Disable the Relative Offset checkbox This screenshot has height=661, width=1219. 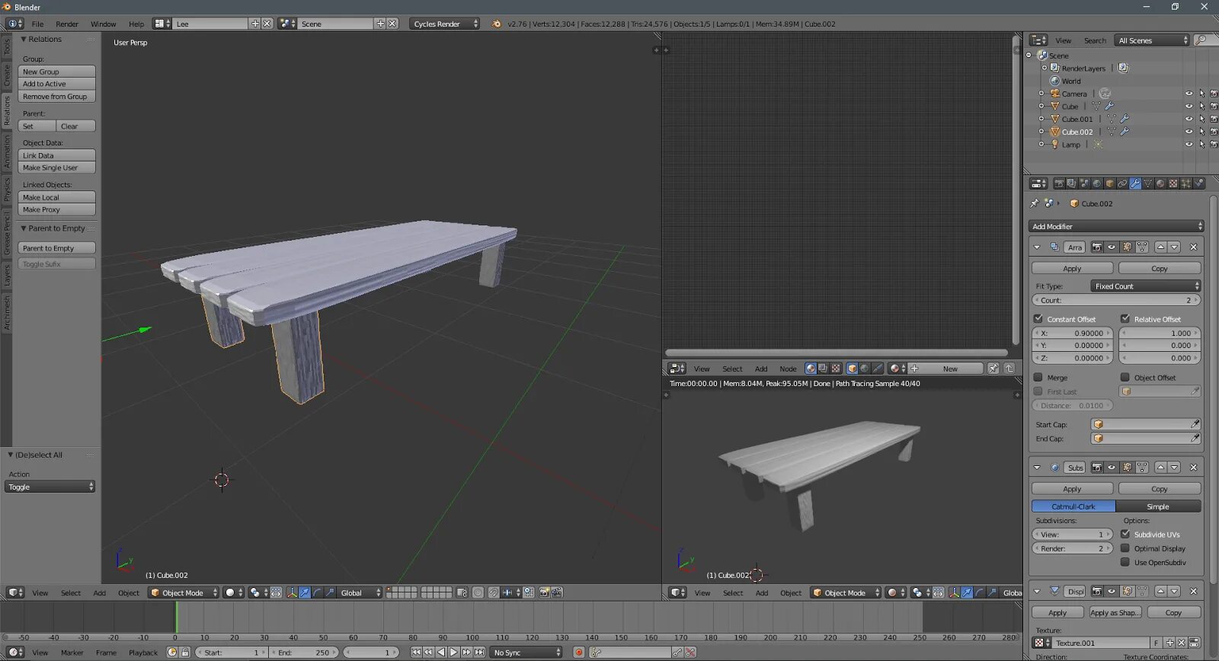(1125, 318)
